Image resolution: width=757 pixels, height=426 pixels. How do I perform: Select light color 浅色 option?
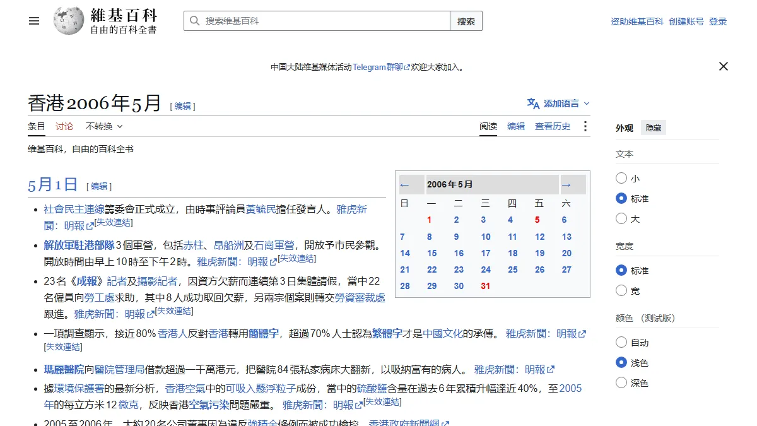click(x=621, y=363)
